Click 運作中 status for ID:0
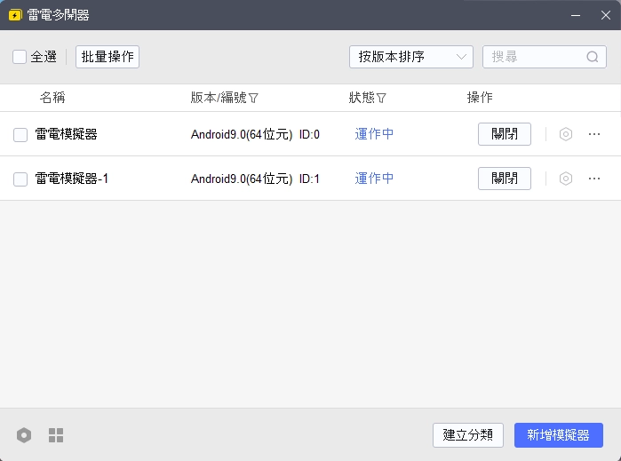Image resolution: width=621 pixels, height=461 pixels. point(374,134)
